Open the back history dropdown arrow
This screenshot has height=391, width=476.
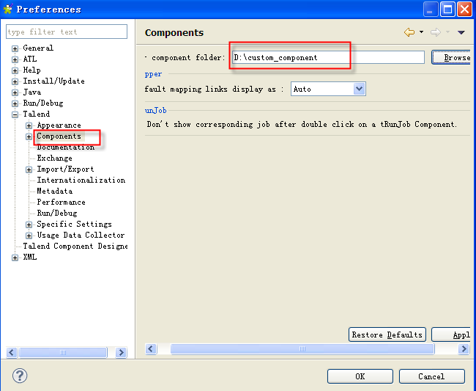tap(421, 32)
